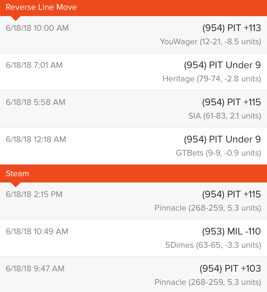Click the arrow marker under Steam header
Viewport: 267px width, 292px height.
pos(16,185)
